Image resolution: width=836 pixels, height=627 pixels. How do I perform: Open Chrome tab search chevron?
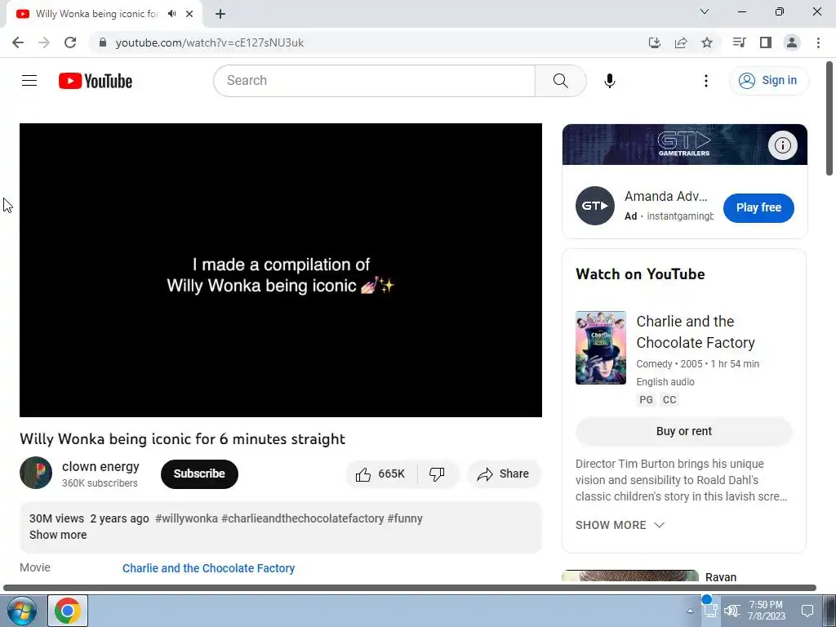click(x=705, y=11)
